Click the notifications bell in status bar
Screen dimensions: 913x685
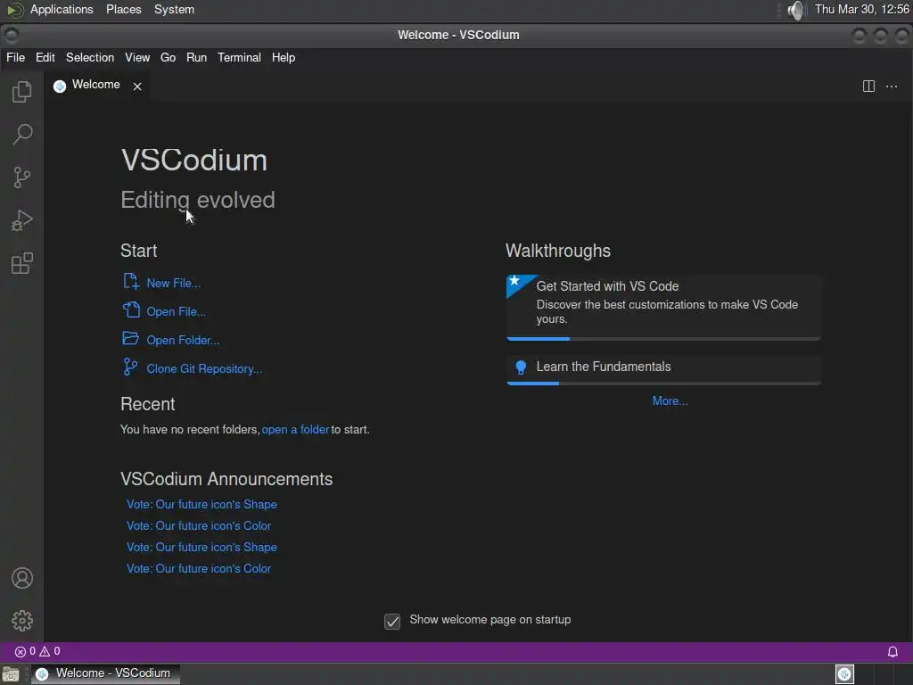click(892, 651)
